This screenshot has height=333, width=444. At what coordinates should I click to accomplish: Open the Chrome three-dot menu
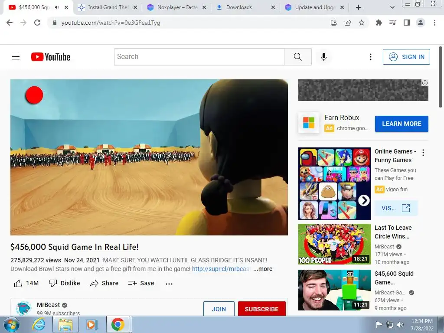tap(434, 23)
